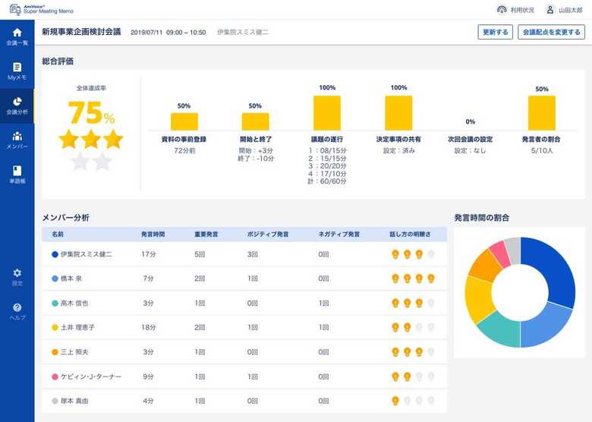The height and width of the screenshot is (422, 592).
Task: Select the 会議分析 pie chart icon
Action: coord(17,102)
